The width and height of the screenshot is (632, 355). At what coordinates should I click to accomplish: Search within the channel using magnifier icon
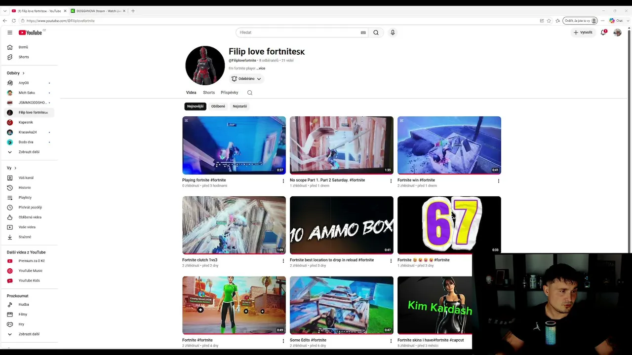click(x=250, y=93)
